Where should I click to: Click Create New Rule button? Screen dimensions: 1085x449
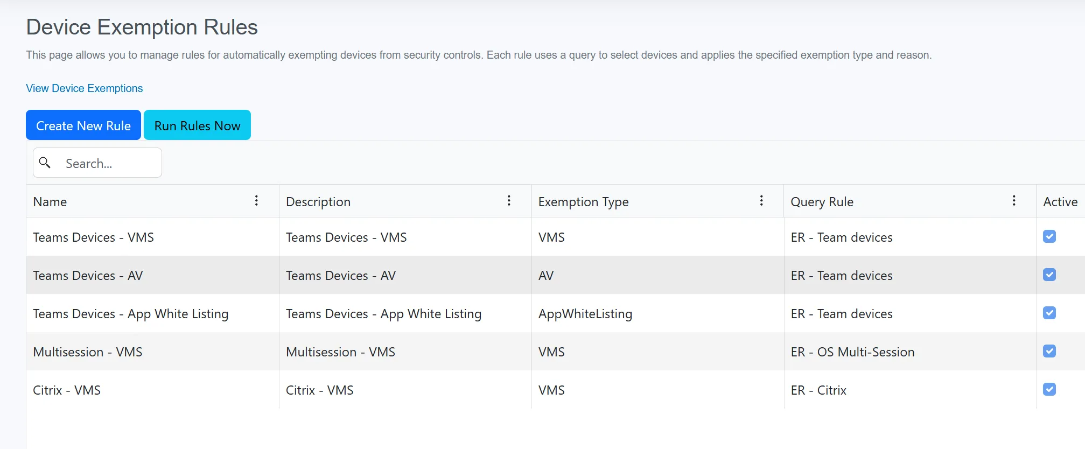click(x=83, y=125)
